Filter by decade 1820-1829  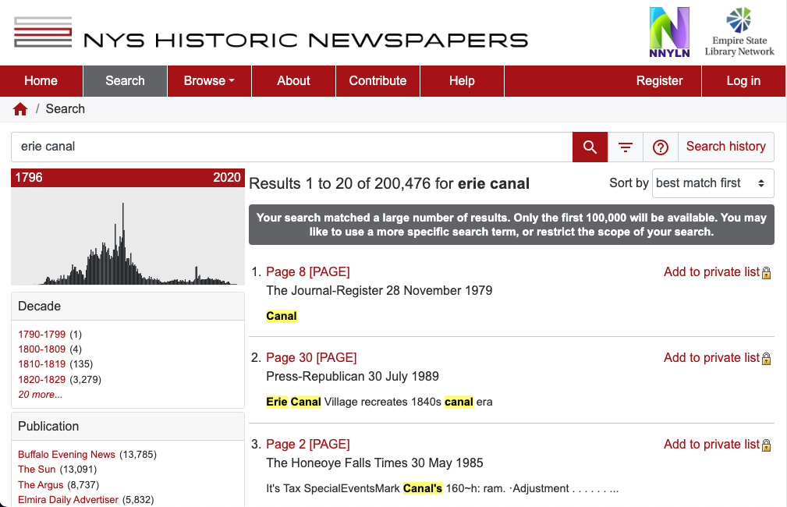(x=41, y=380)
